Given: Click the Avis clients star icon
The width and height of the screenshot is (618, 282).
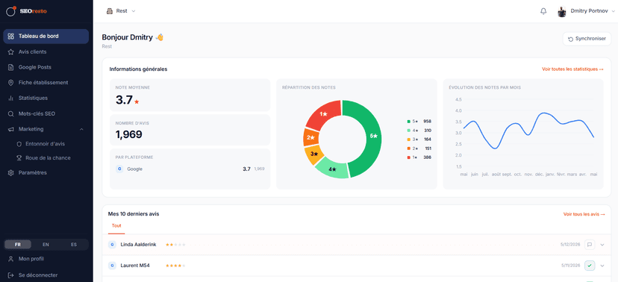Looking at the screenshot, I should point(10,51).
